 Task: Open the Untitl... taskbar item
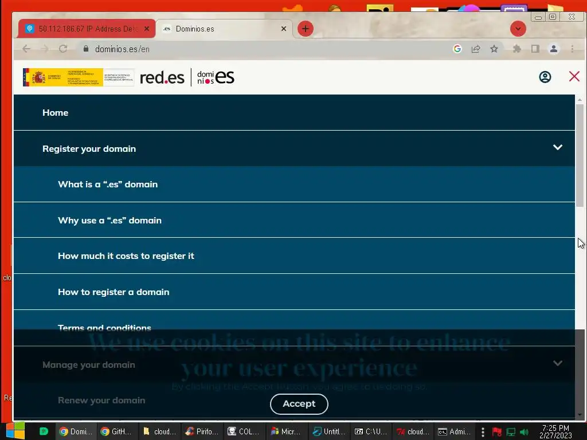point(330,431)
